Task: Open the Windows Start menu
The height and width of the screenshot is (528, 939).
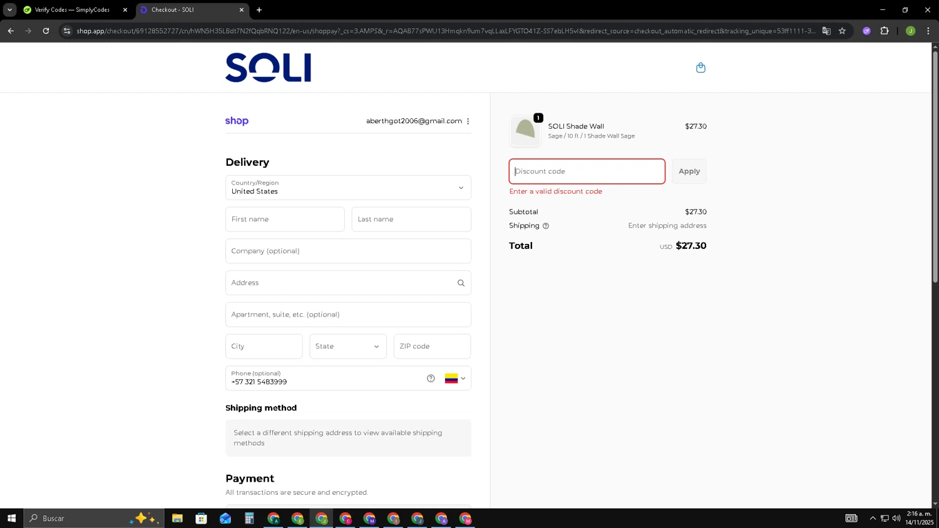Action: click(11, 518)
